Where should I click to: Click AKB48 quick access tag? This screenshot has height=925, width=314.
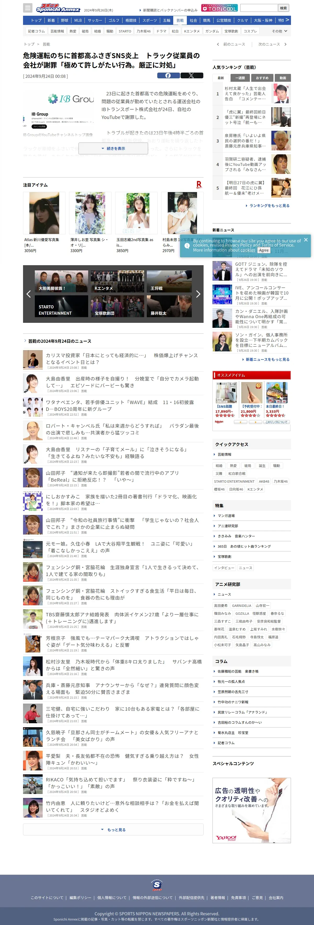pyautogui.click(x=264, y=481)
